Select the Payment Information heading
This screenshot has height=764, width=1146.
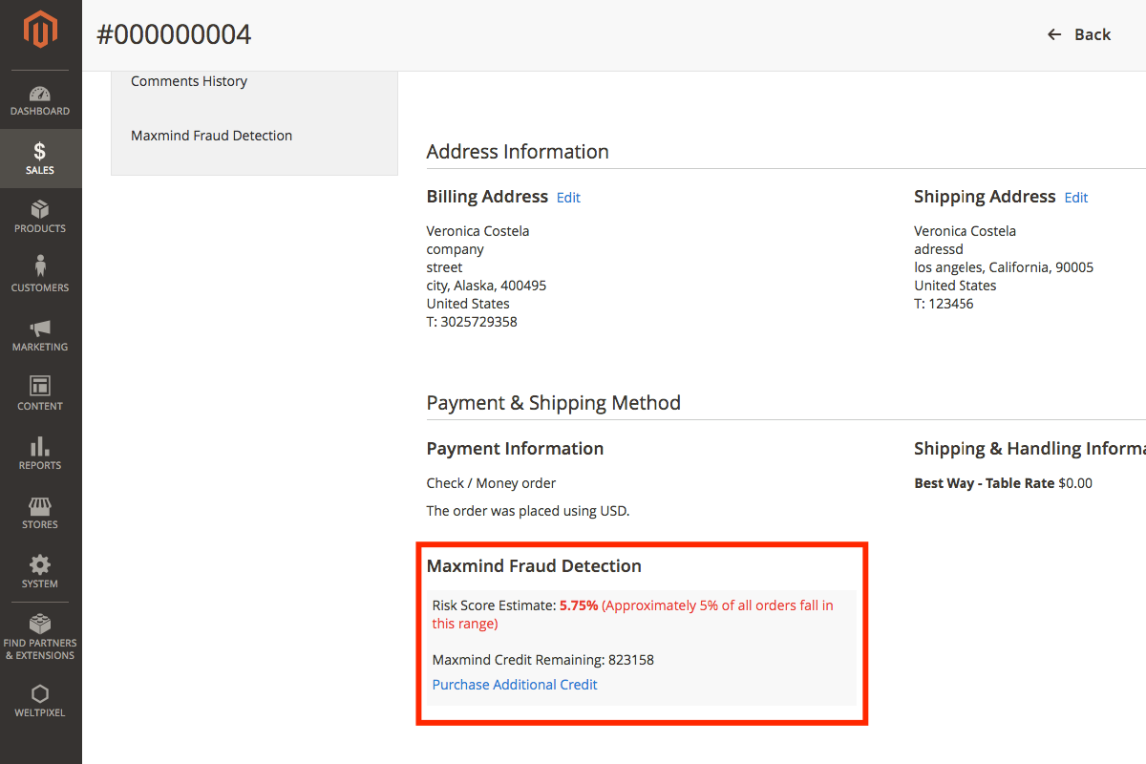pos(515,449)
